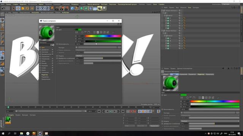Click the Model mode cube in the left palette
243x136 pixels.
click(2, 20)
